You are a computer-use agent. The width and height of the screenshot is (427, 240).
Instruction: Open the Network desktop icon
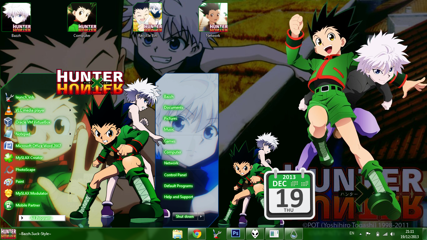213,20
